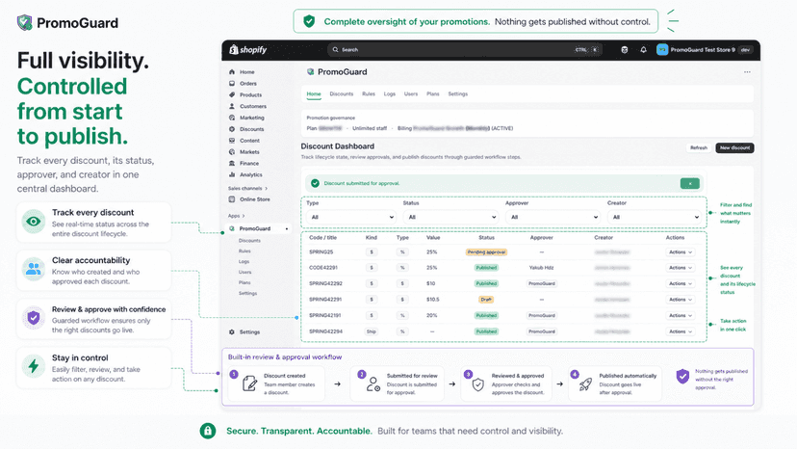
Task: Pin PromoGuard app using the pin dot
Action: coord(287,228)
